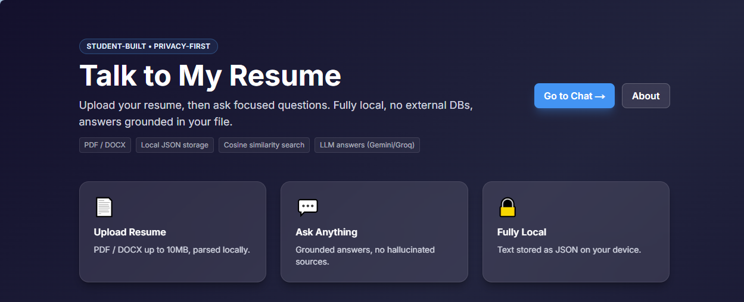The height and width of the screenshot is (302, 744).
Task: Click the STUDENT-BUILT • PRIVACY-FIRST badge
Action: point(148,46)
